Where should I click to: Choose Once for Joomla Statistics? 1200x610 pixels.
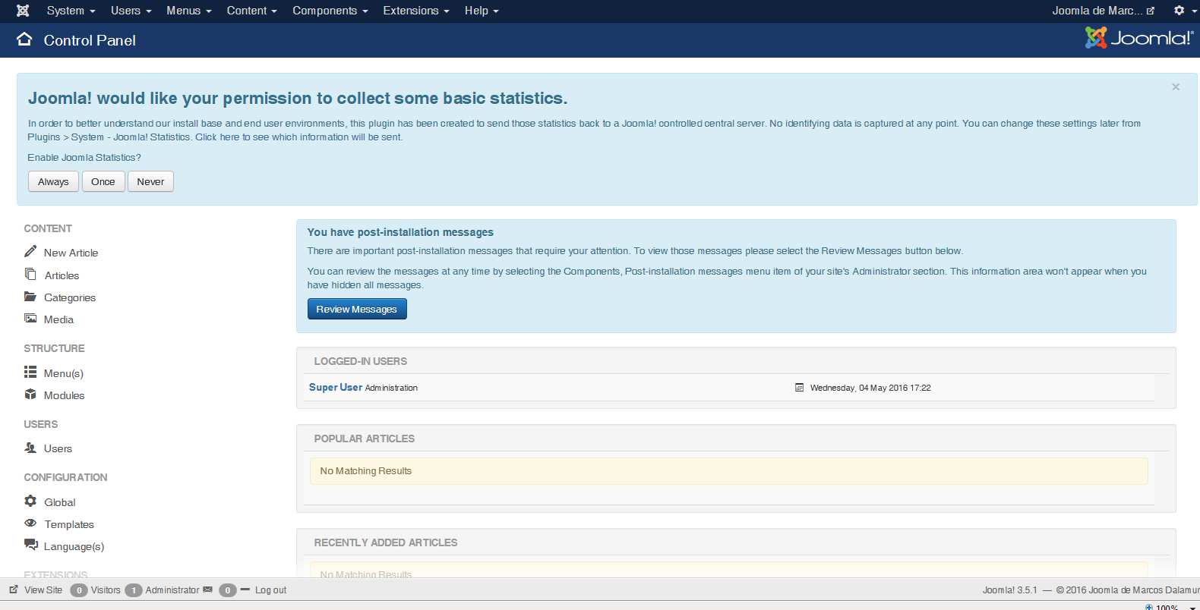point(103,181)
